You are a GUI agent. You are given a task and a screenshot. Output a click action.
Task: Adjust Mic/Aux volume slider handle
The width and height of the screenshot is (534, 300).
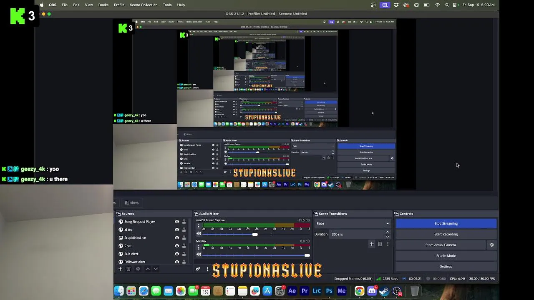(307, 255)
